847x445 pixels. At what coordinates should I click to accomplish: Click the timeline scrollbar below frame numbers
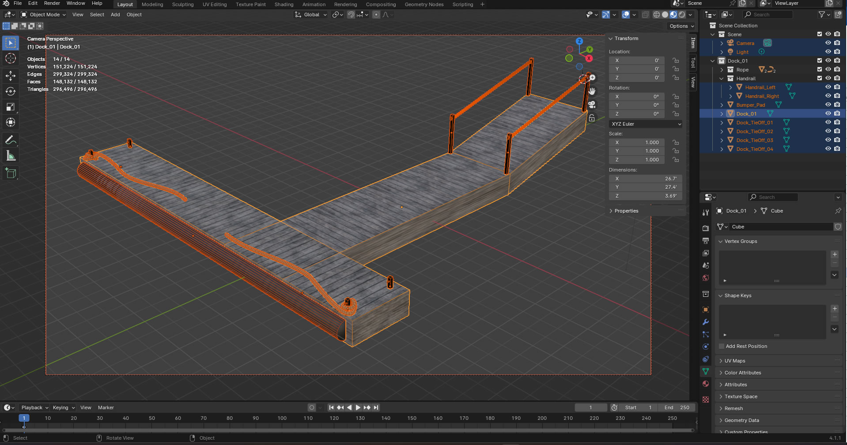pos(348,430)
